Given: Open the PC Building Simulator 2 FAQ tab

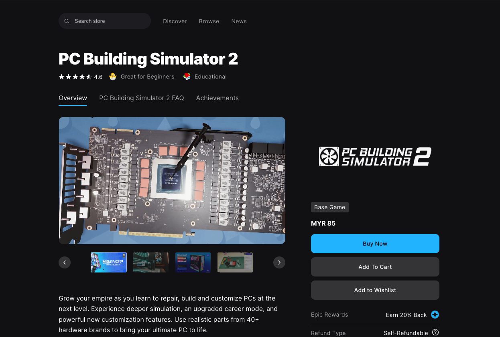Looking at the screenshot, I should [142, 98].
